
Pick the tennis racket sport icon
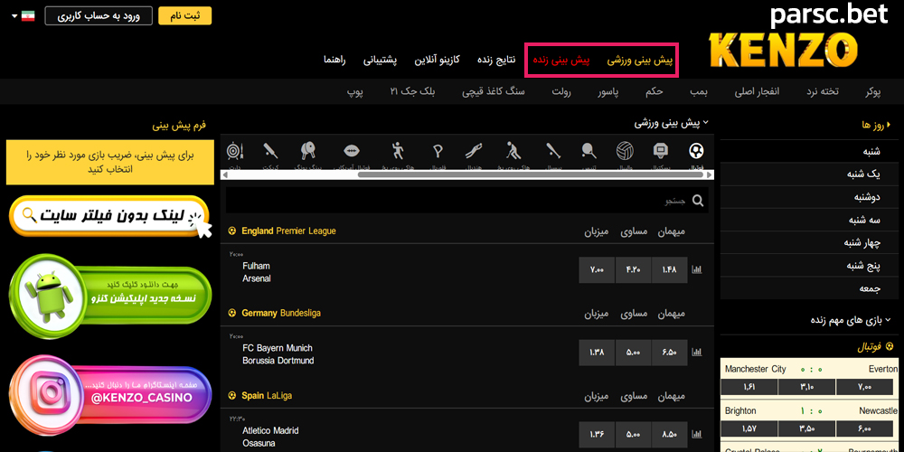click(589, 152)
